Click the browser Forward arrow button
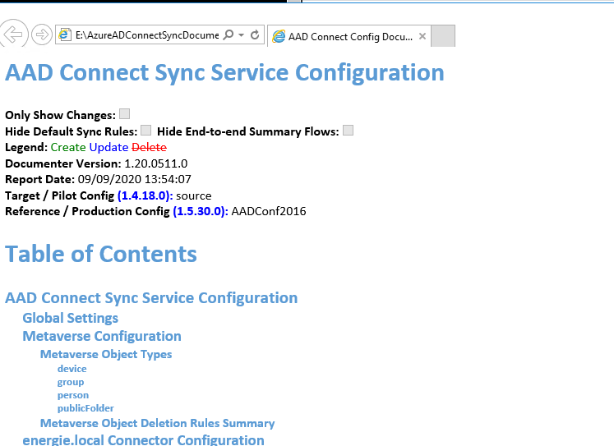Screen dimensions: 614x446 pos(41,35)
